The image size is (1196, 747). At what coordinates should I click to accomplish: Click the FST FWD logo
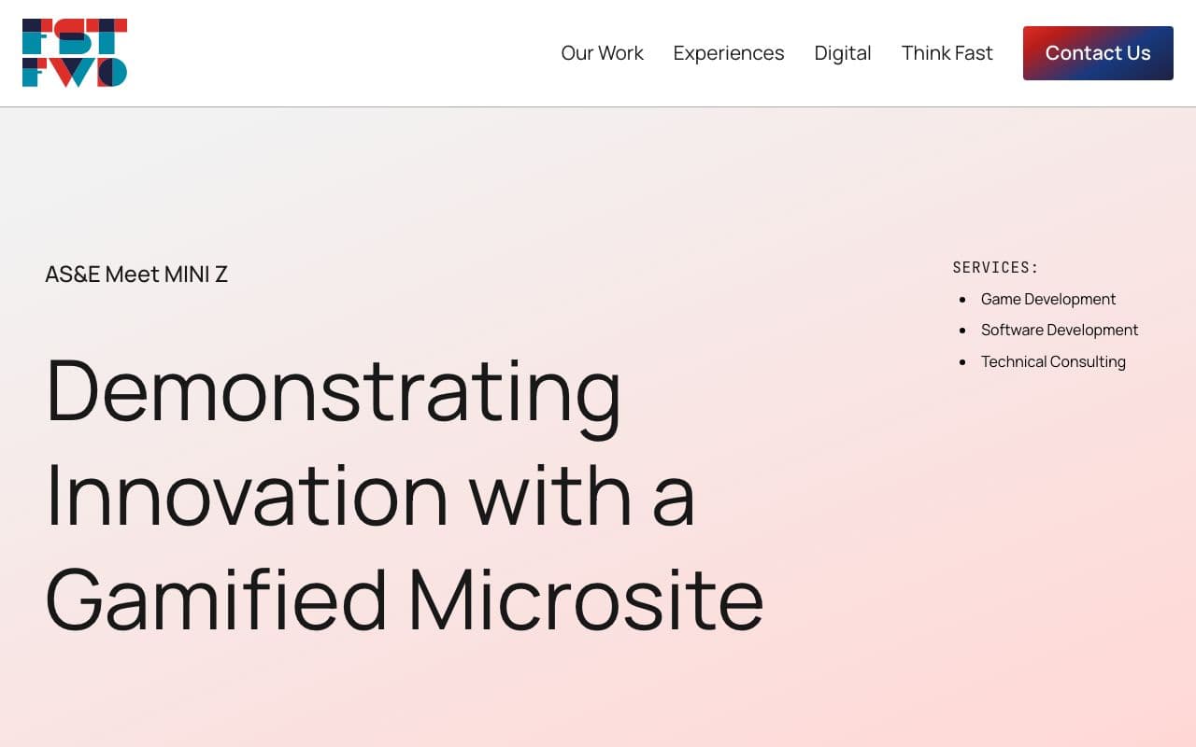tap(75, 53)
